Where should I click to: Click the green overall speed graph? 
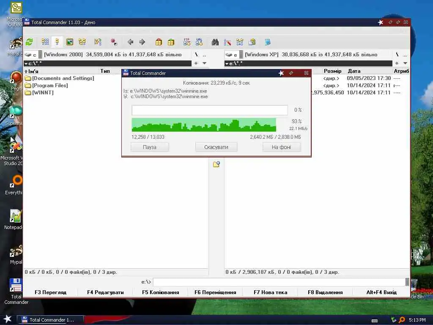(x=204, y=125)
